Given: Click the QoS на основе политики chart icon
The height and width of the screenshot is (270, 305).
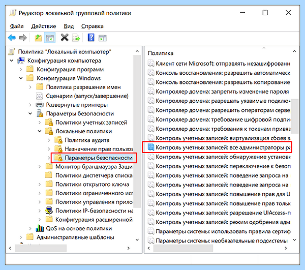Looking at the screenshot, I should pos(40,228).
